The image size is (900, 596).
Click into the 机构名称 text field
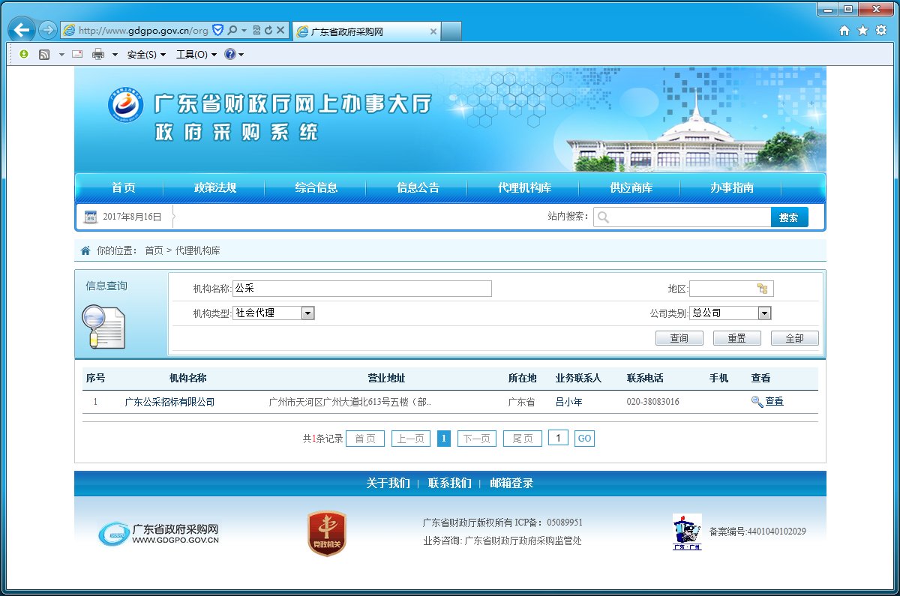(x=361, y=289)
